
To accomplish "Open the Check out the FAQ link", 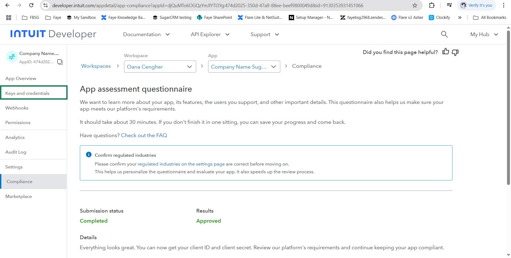I will coord(144,135).
